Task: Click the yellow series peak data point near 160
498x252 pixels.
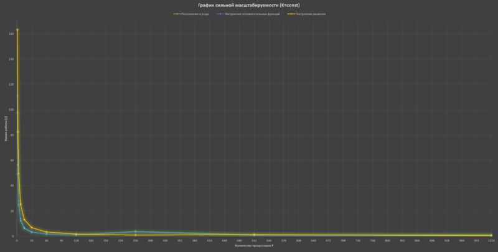Action: [17, 30]
